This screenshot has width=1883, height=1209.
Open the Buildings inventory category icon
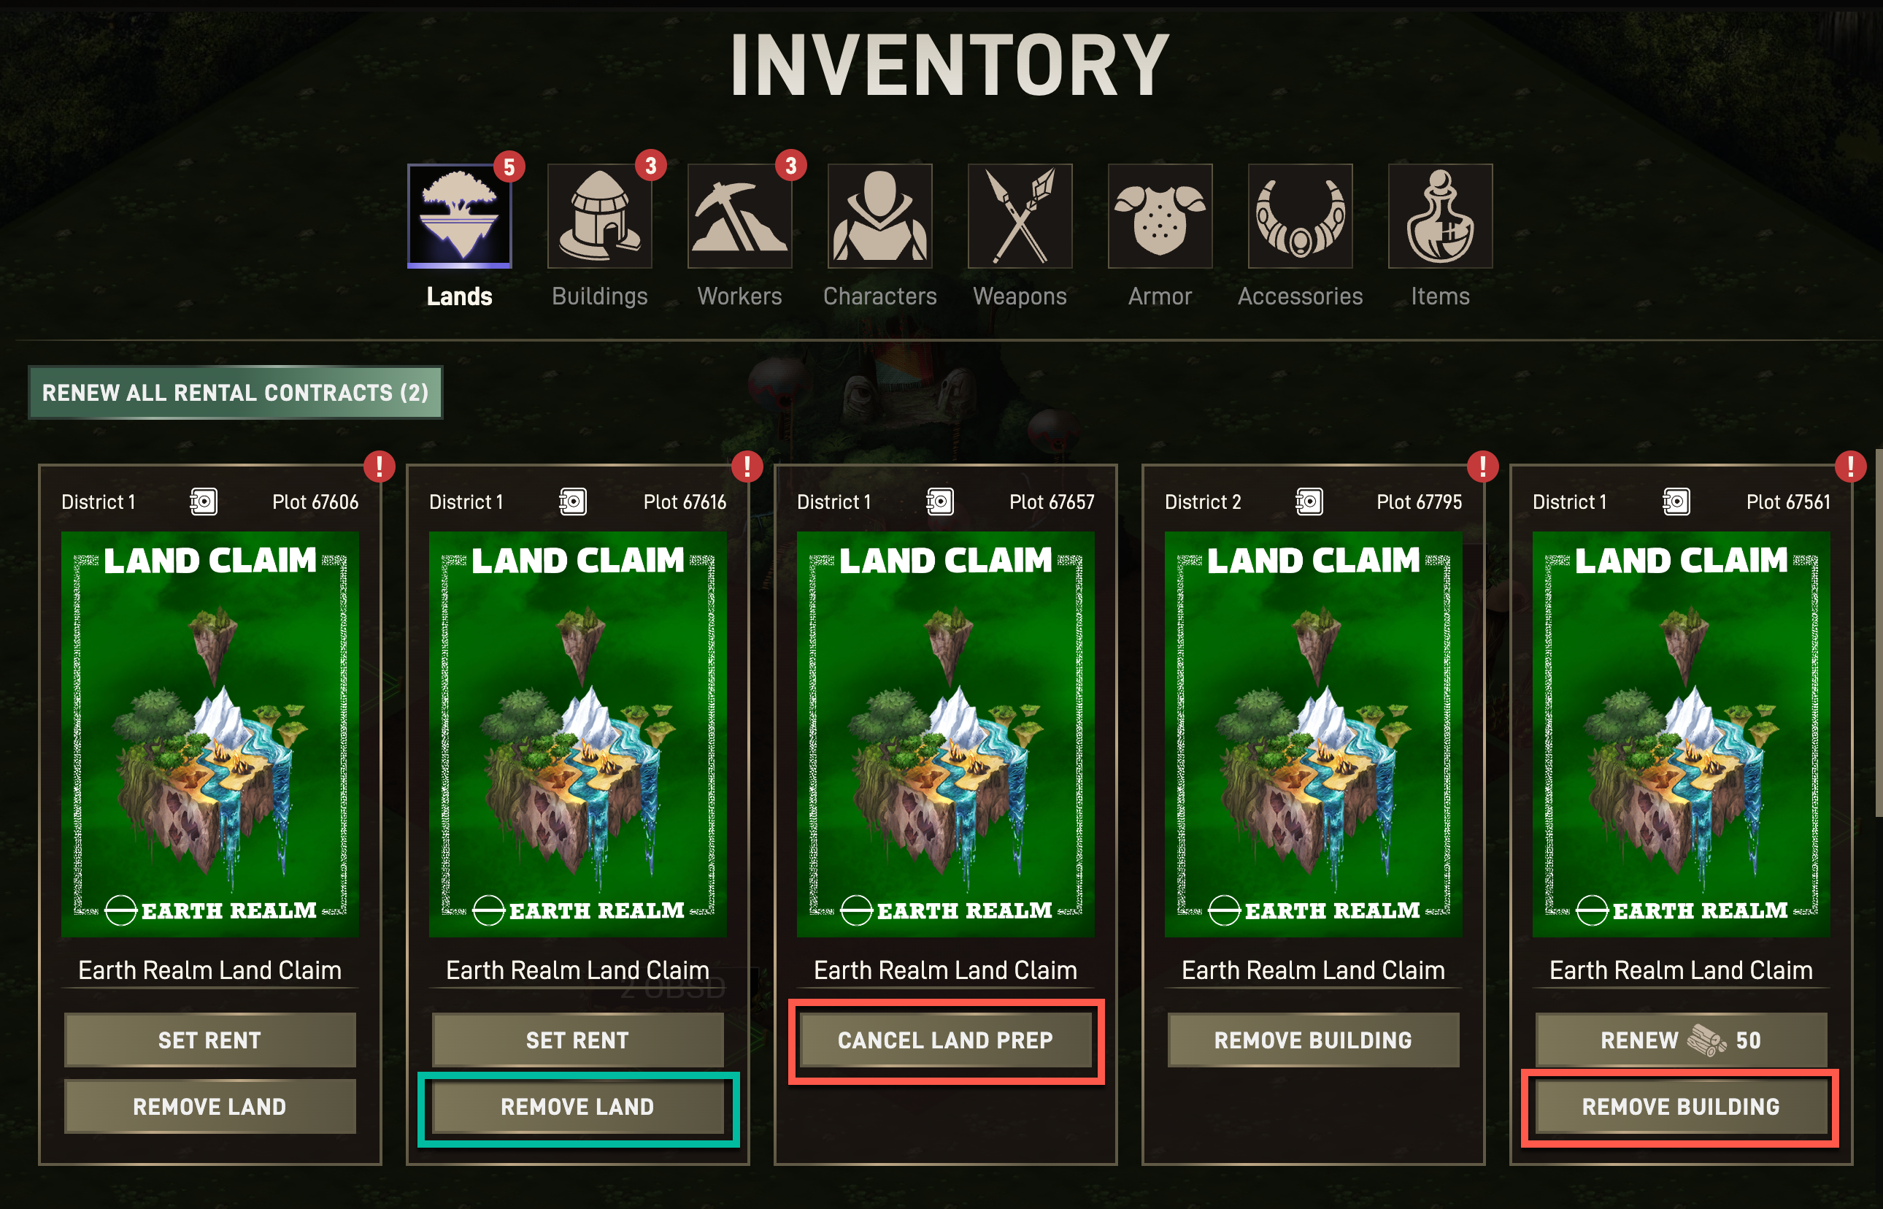pyautogui.click(x=599, y=216)
